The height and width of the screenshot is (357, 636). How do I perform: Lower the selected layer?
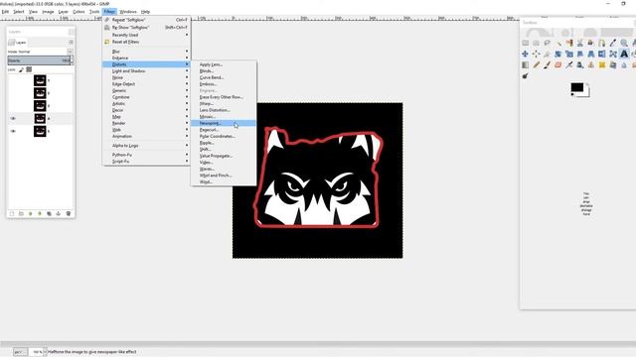(40, 213)
